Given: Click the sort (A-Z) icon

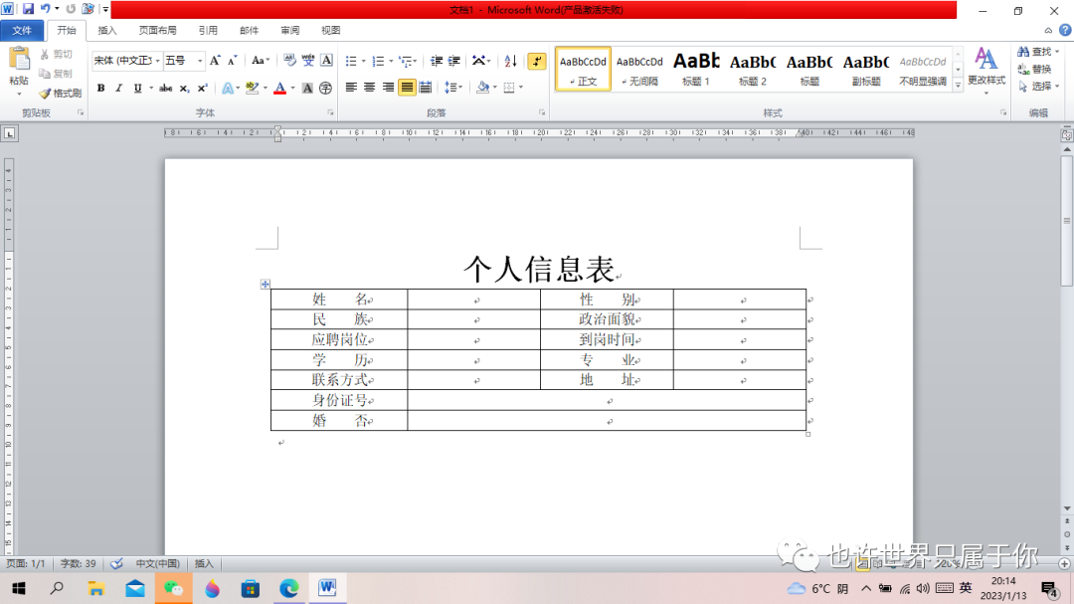Looking at the screenshot, I should (x=510, y=61).
